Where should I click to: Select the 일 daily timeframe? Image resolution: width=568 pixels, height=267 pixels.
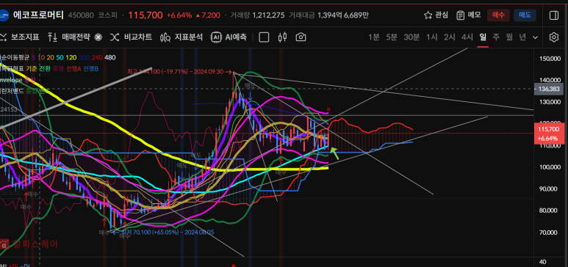click(483, 37)
